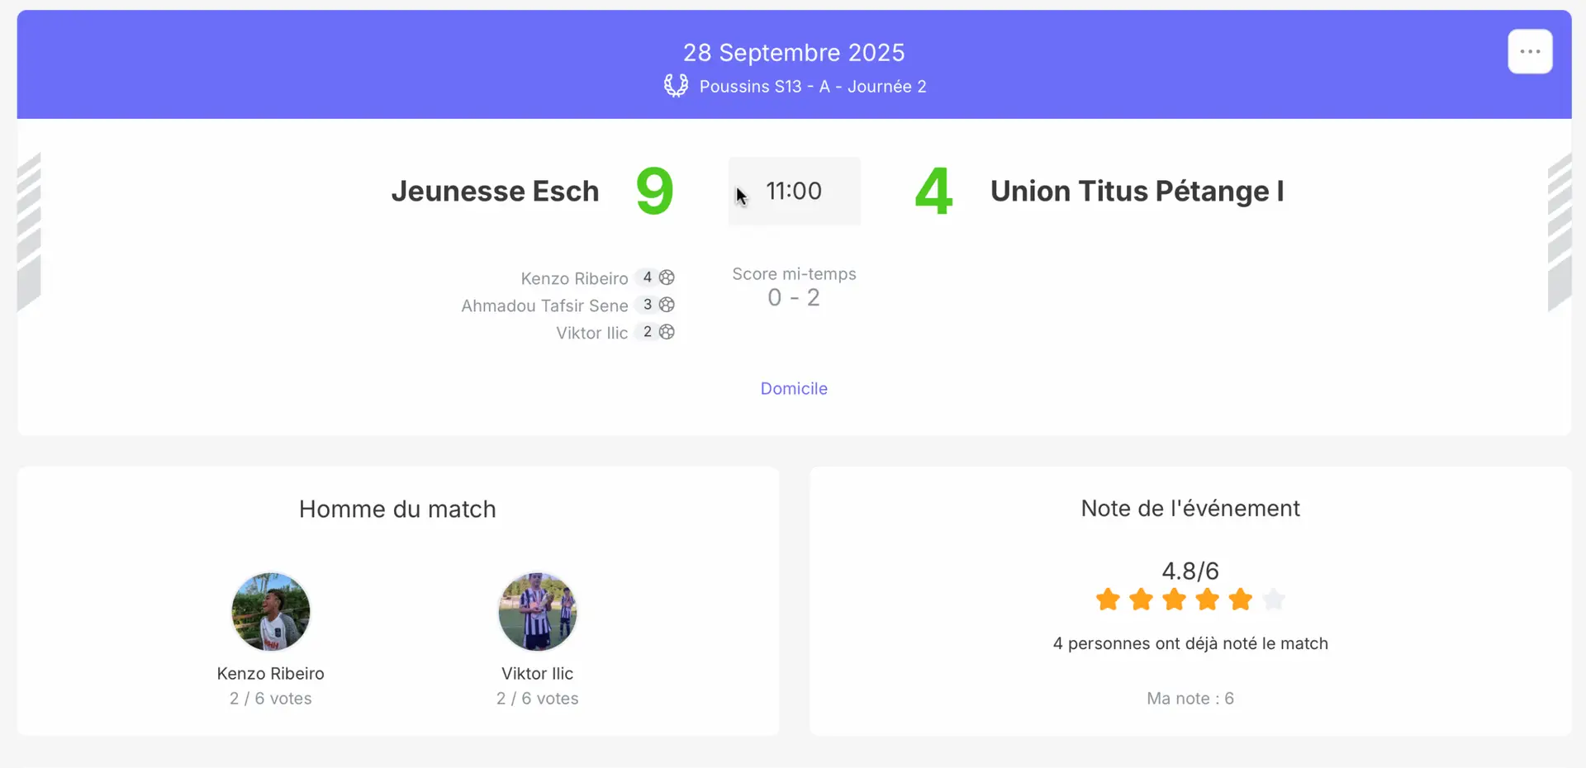
Task: Open Kenzo Ribeiro's profile photo
Action: click(271, 612)
